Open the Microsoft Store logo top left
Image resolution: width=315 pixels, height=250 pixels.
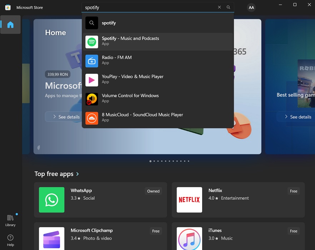(x=7, y=7)
